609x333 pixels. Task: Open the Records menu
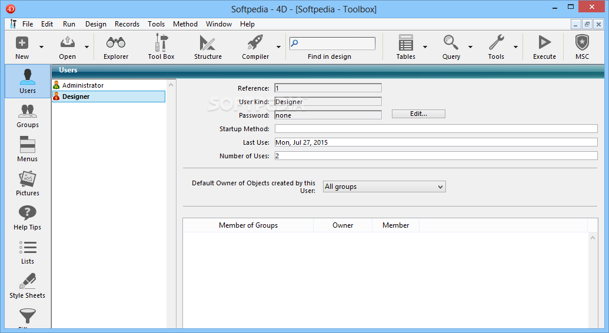click(x=127, y=24)
